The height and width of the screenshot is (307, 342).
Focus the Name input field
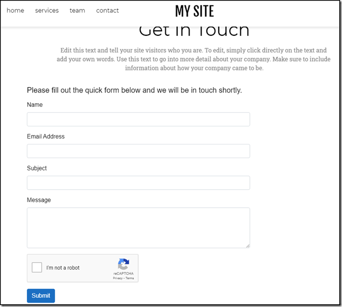[x=138, y=119]
